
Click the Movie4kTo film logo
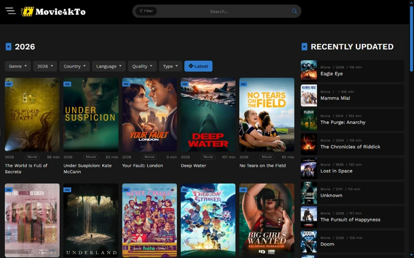click(x=53, y=12)
